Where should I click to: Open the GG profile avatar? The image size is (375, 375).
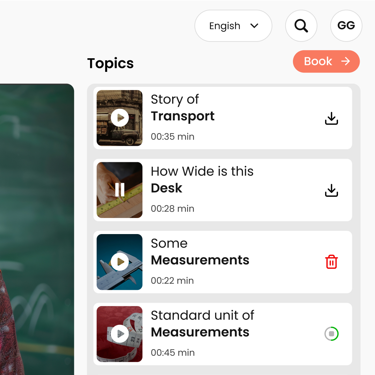click(x=346, y=26)
